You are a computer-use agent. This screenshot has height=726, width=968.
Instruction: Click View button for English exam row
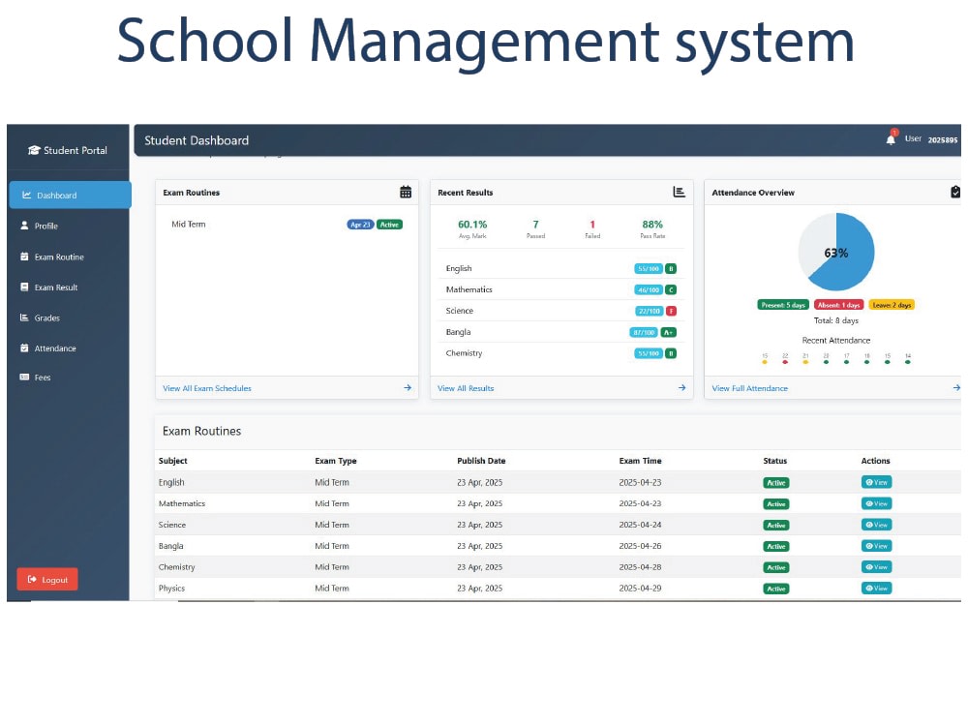coord(876,482)
